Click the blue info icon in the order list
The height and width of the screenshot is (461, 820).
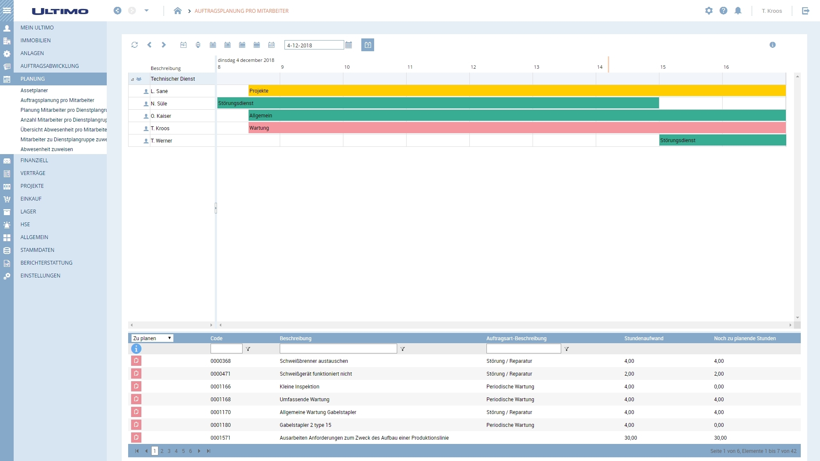[136, 349]
